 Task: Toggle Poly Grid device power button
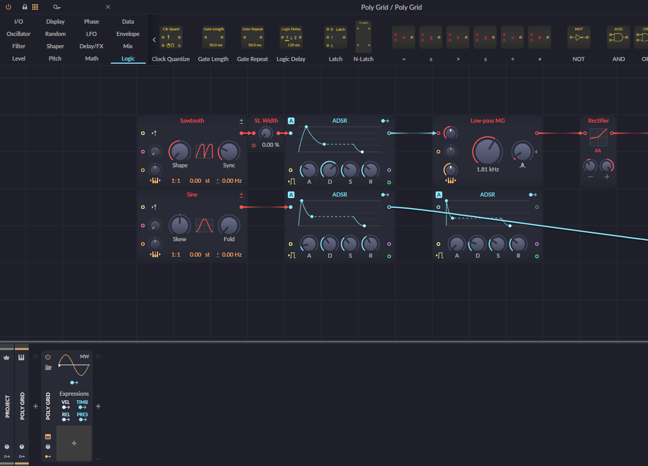tap(48, 357)
